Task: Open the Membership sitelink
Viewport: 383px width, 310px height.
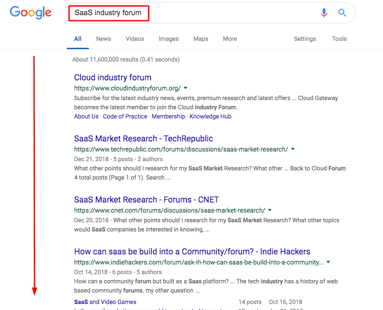Action: click(168, 117)
